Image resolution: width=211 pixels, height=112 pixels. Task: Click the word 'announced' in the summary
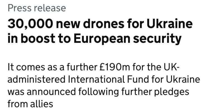coord(51,92)
